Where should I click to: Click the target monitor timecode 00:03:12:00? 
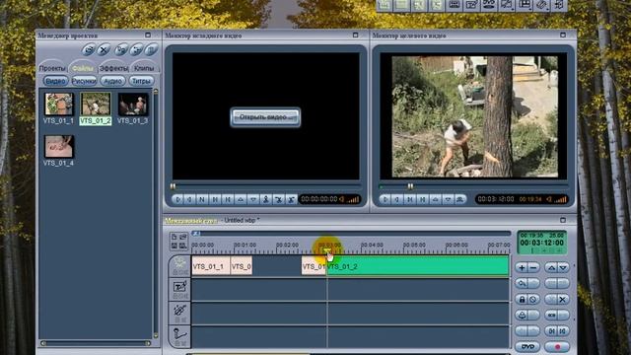pyautogui.click(x=495, y=199)
